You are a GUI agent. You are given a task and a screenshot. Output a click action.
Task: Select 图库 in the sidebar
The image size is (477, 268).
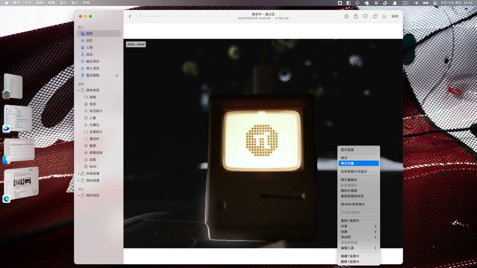99,34
